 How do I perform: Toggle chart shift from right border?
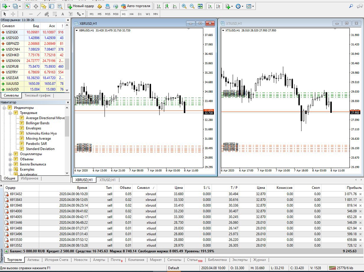click(218, 6)
